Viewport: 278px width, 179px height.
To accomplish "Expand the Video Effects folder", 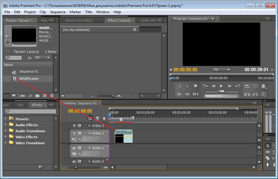I will [x=6, y=137].
